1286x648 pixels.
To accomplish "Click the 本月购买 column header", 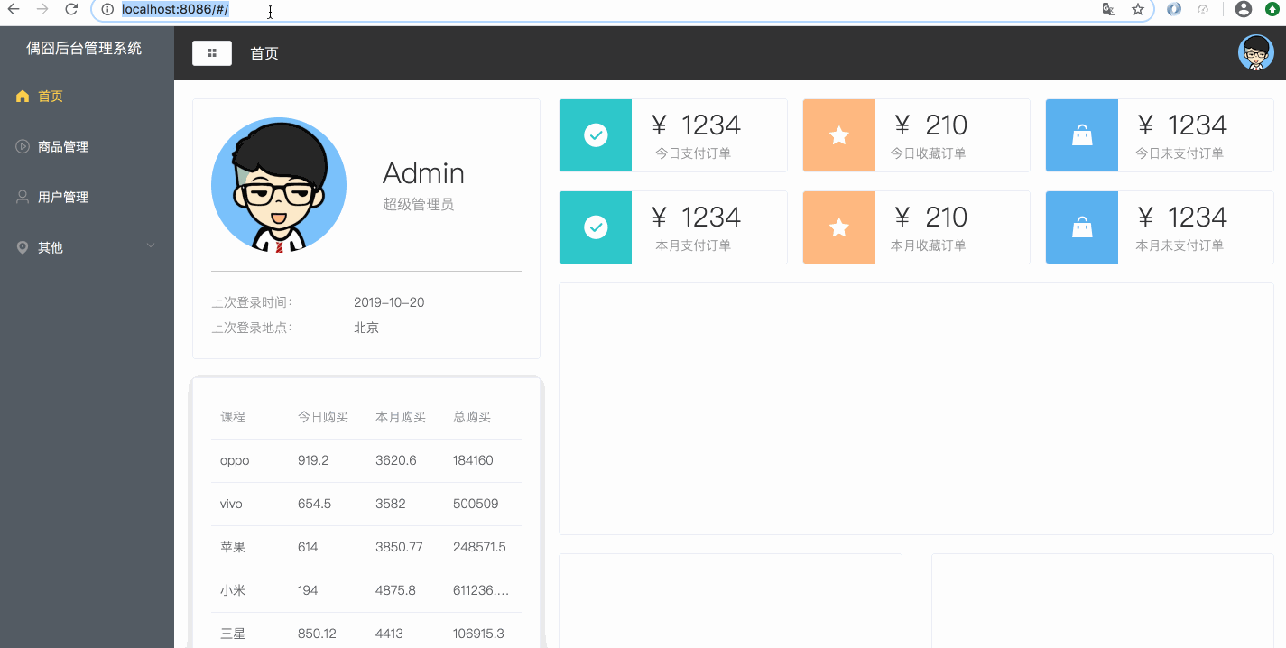I will pos(401,417).
